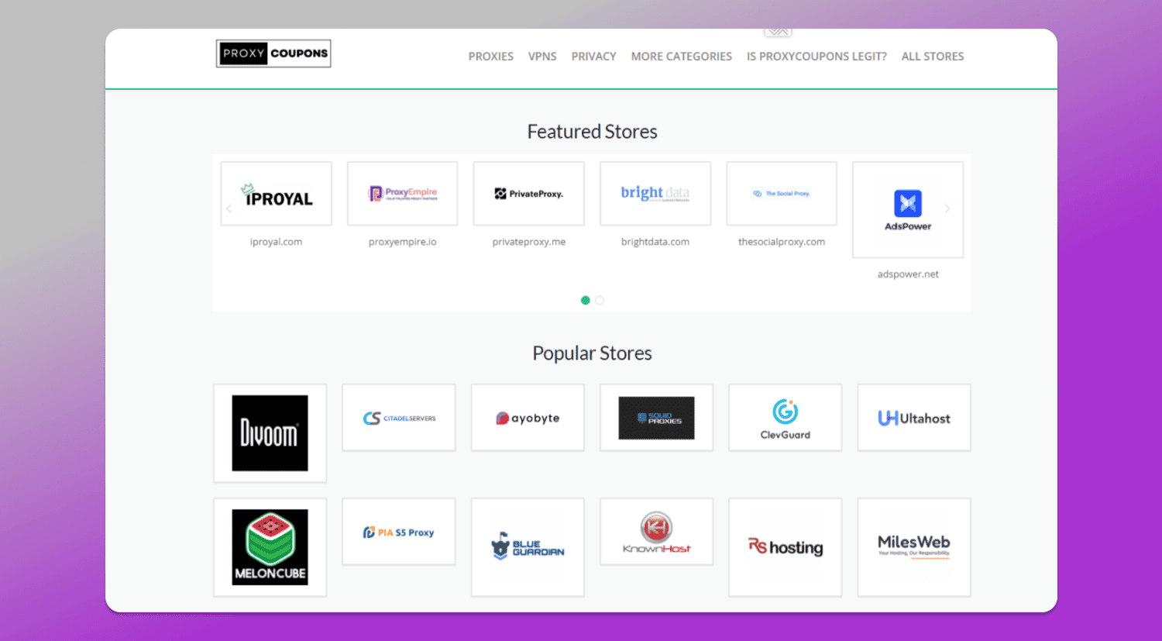Open the Bright Data store thumbnail
The image size is (1162, 641).
coord(655,194)
